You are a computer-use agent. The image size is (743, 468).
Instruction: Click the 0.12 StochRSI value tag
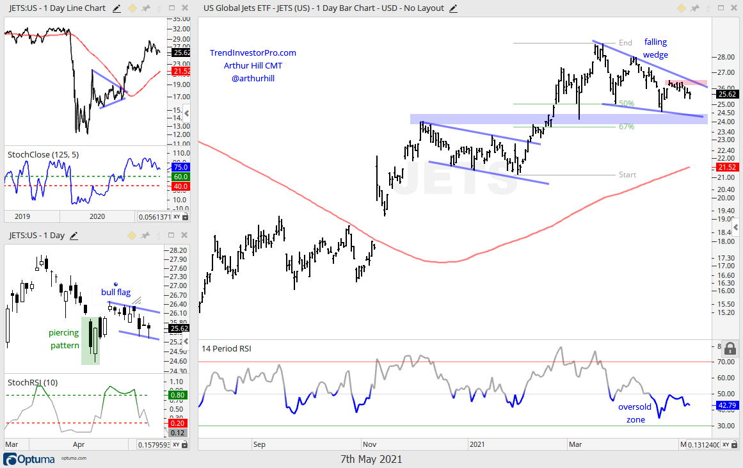178,432
